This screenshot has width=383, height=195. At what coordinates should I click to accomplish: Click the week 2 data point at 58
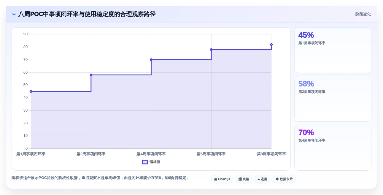(x=91, y=75)
